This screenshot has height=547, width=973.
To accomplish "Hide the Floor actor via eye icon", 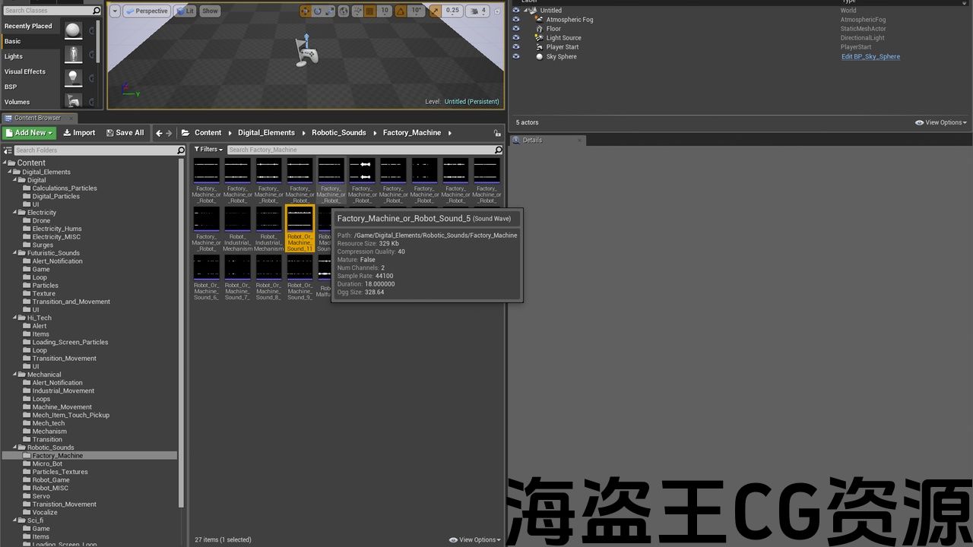I will pyautogui.click(x=516, y=29).
